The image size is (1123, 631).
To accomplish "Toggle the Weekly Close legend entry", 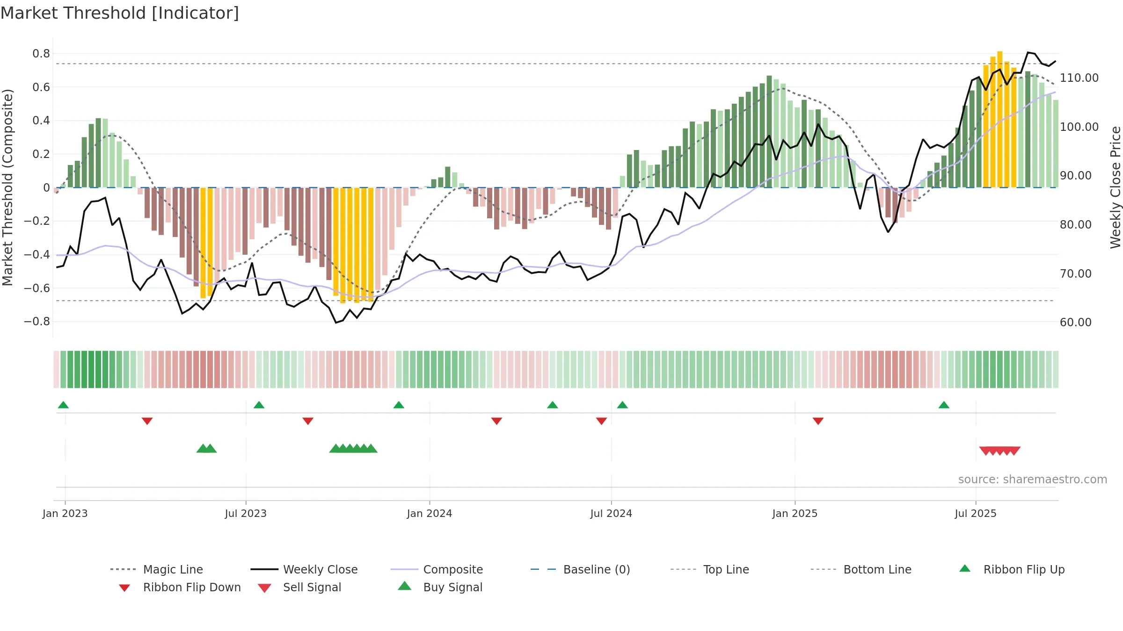I will pos(304,569).
